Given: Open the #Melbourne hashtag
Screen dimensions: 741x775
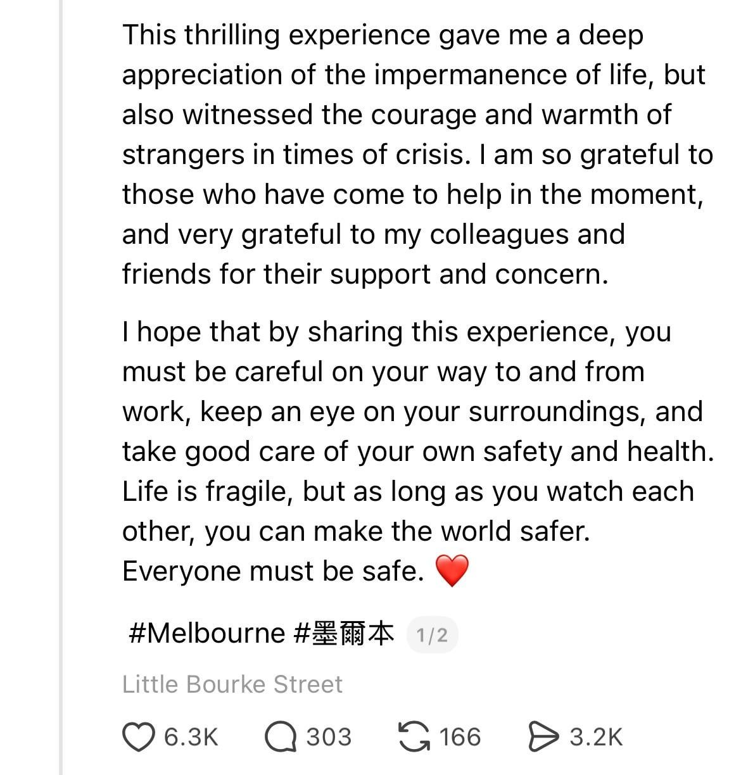Looking at the screenshot, I should pyautogui.click(x=206, y=633).
